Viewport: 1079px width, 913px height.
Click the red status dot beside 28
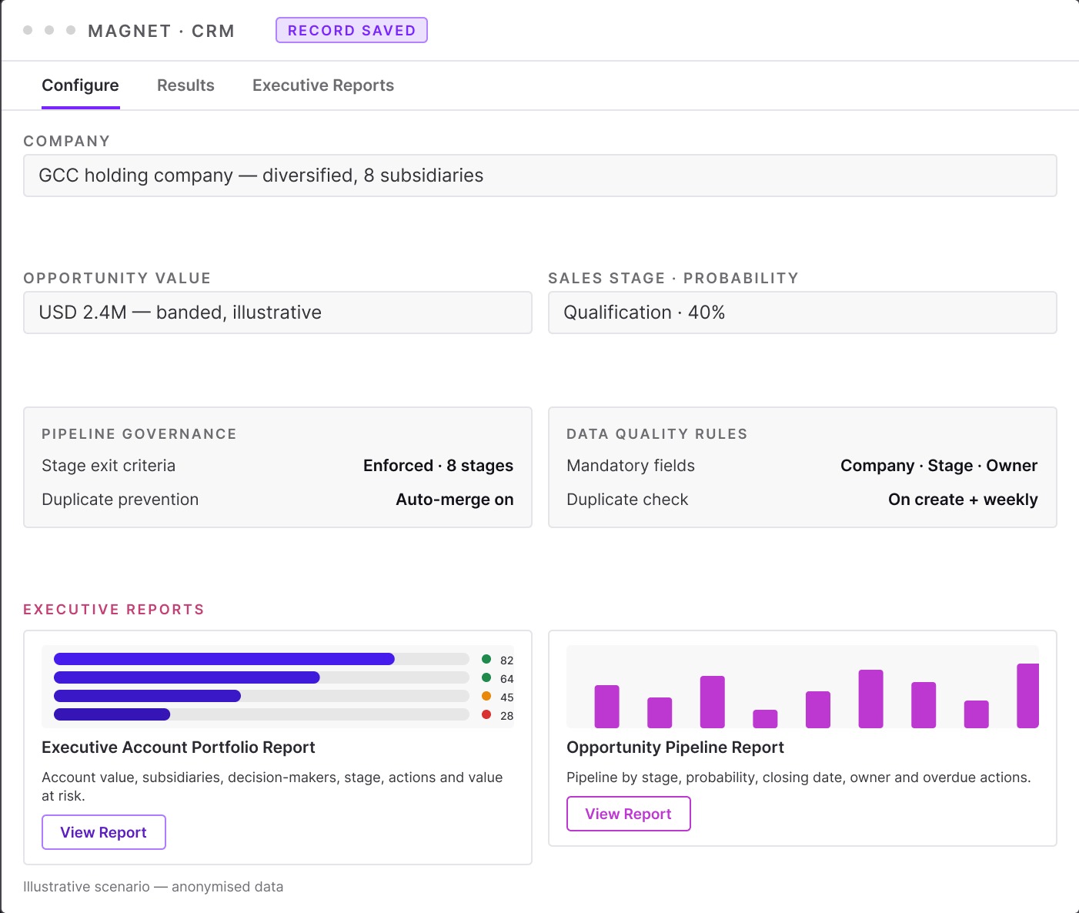[x=486, y=714]
